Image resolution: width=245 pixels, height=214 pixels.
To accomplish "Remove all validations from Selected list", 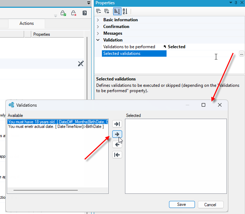I will pyautogui.click(x=117, y=155).
